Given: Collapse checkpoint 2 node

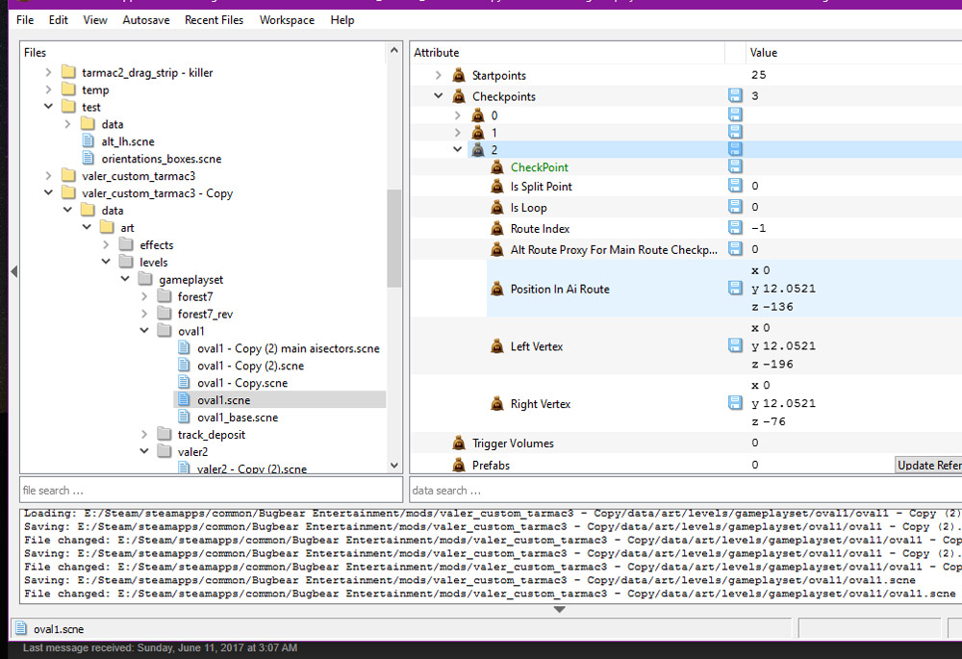Looking at the screenshot, I should tap(458, 150).
